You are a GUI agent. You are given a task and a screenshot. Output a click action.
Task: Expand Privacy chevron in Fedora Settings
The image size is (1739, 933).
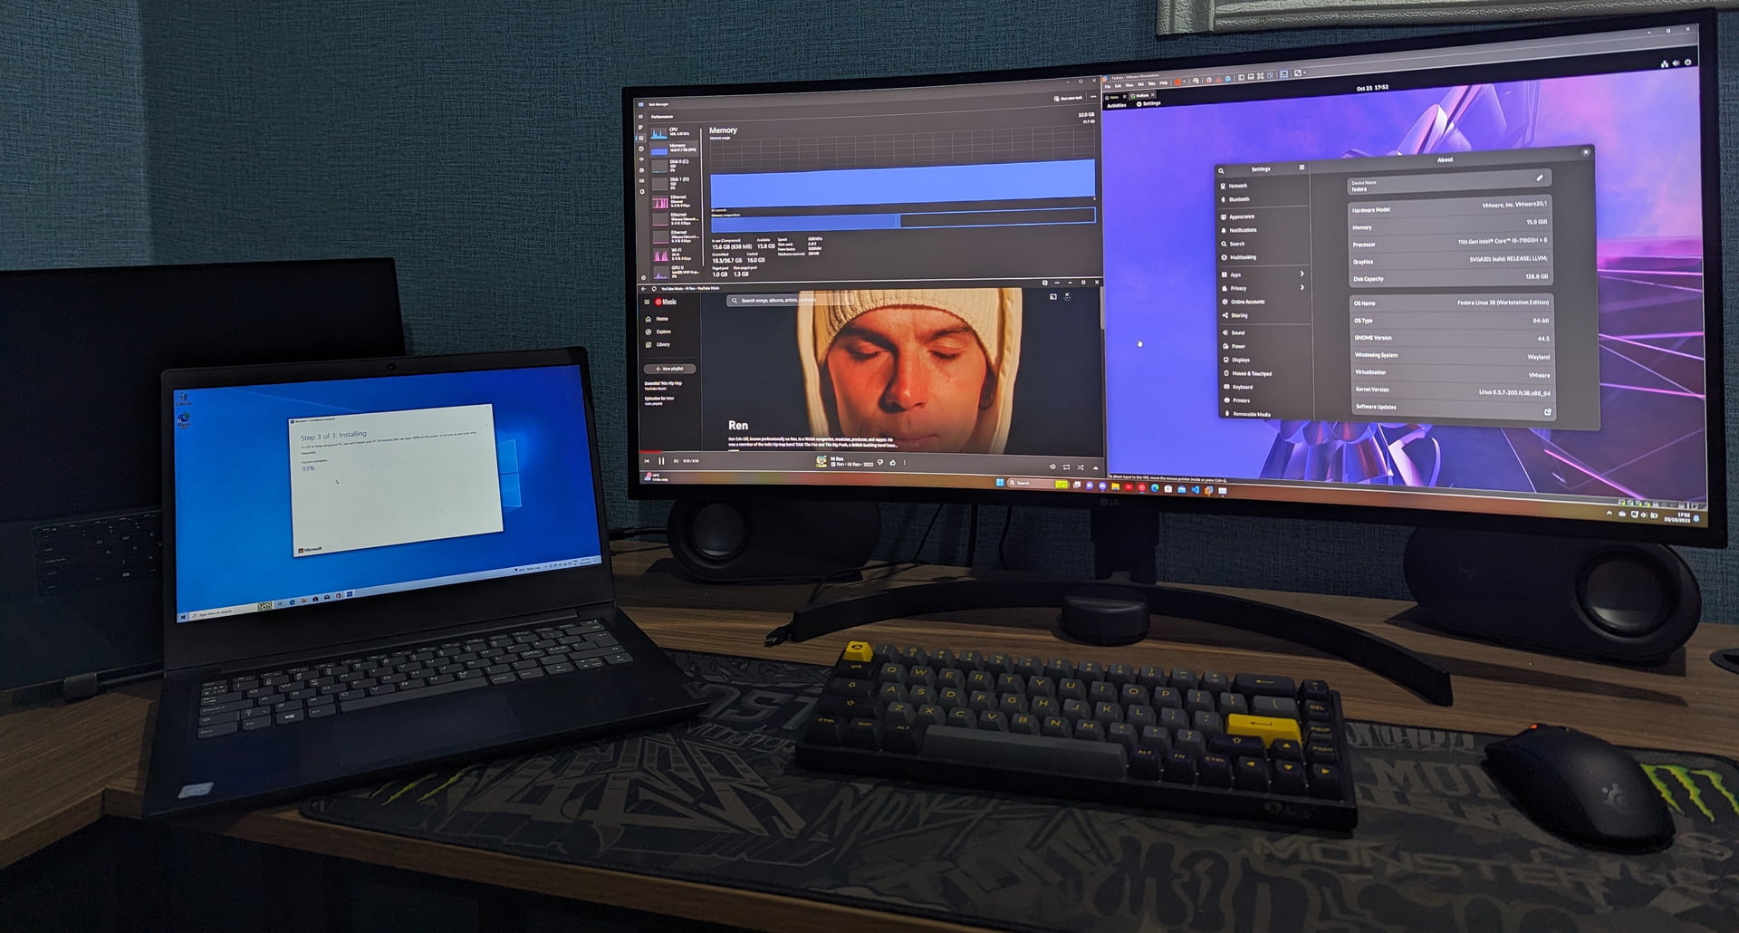click(1302, 287)
